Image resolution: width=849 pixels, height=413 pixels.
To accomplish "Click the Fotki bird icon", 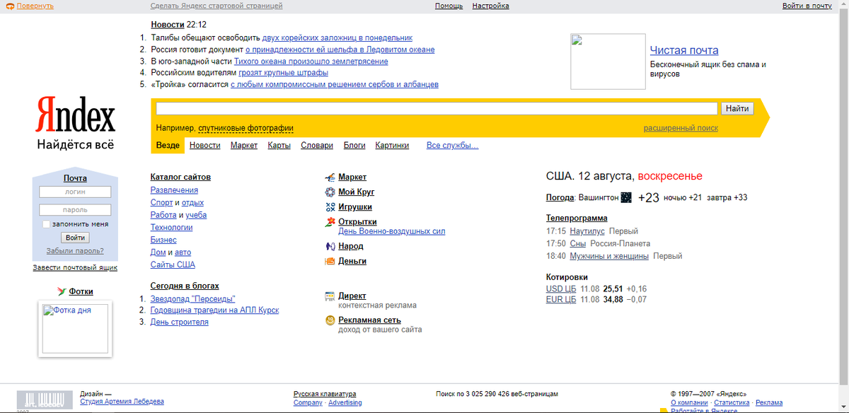I will coord(62,291).
